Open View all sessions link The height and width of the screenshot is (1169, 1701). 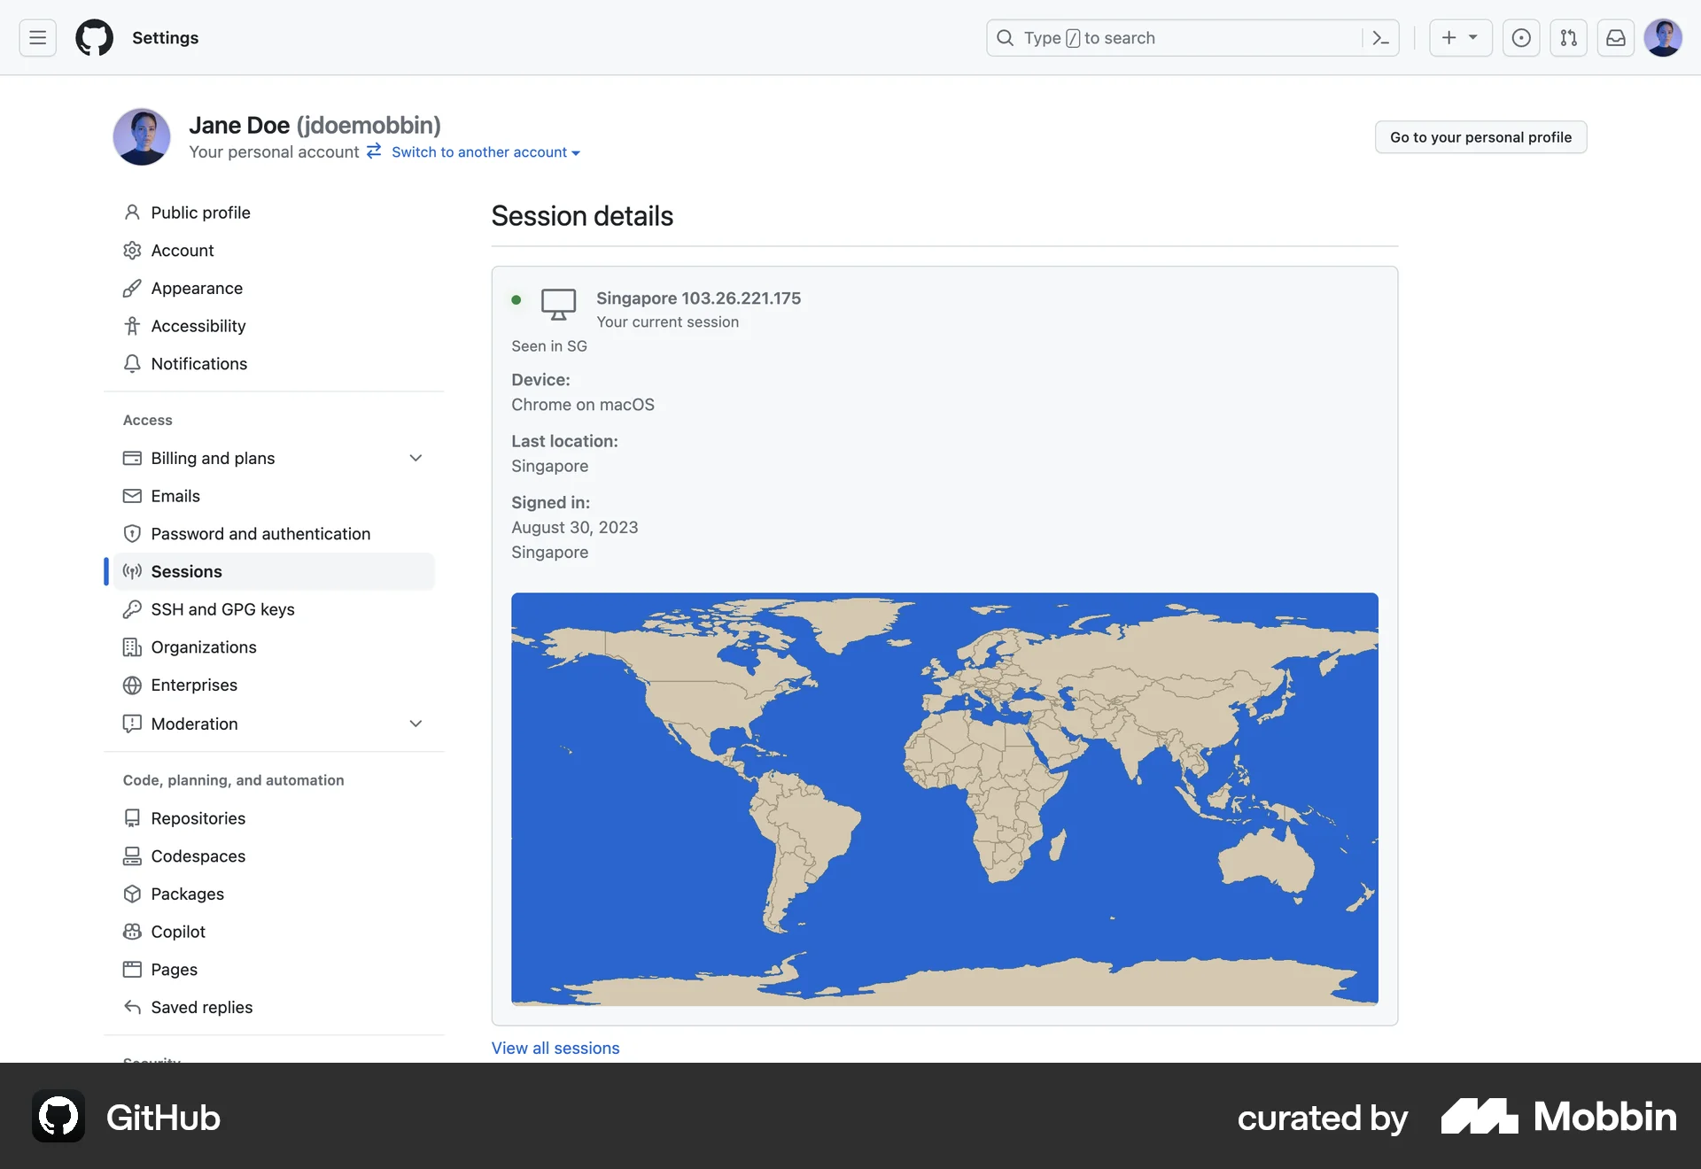[555, 1048]
